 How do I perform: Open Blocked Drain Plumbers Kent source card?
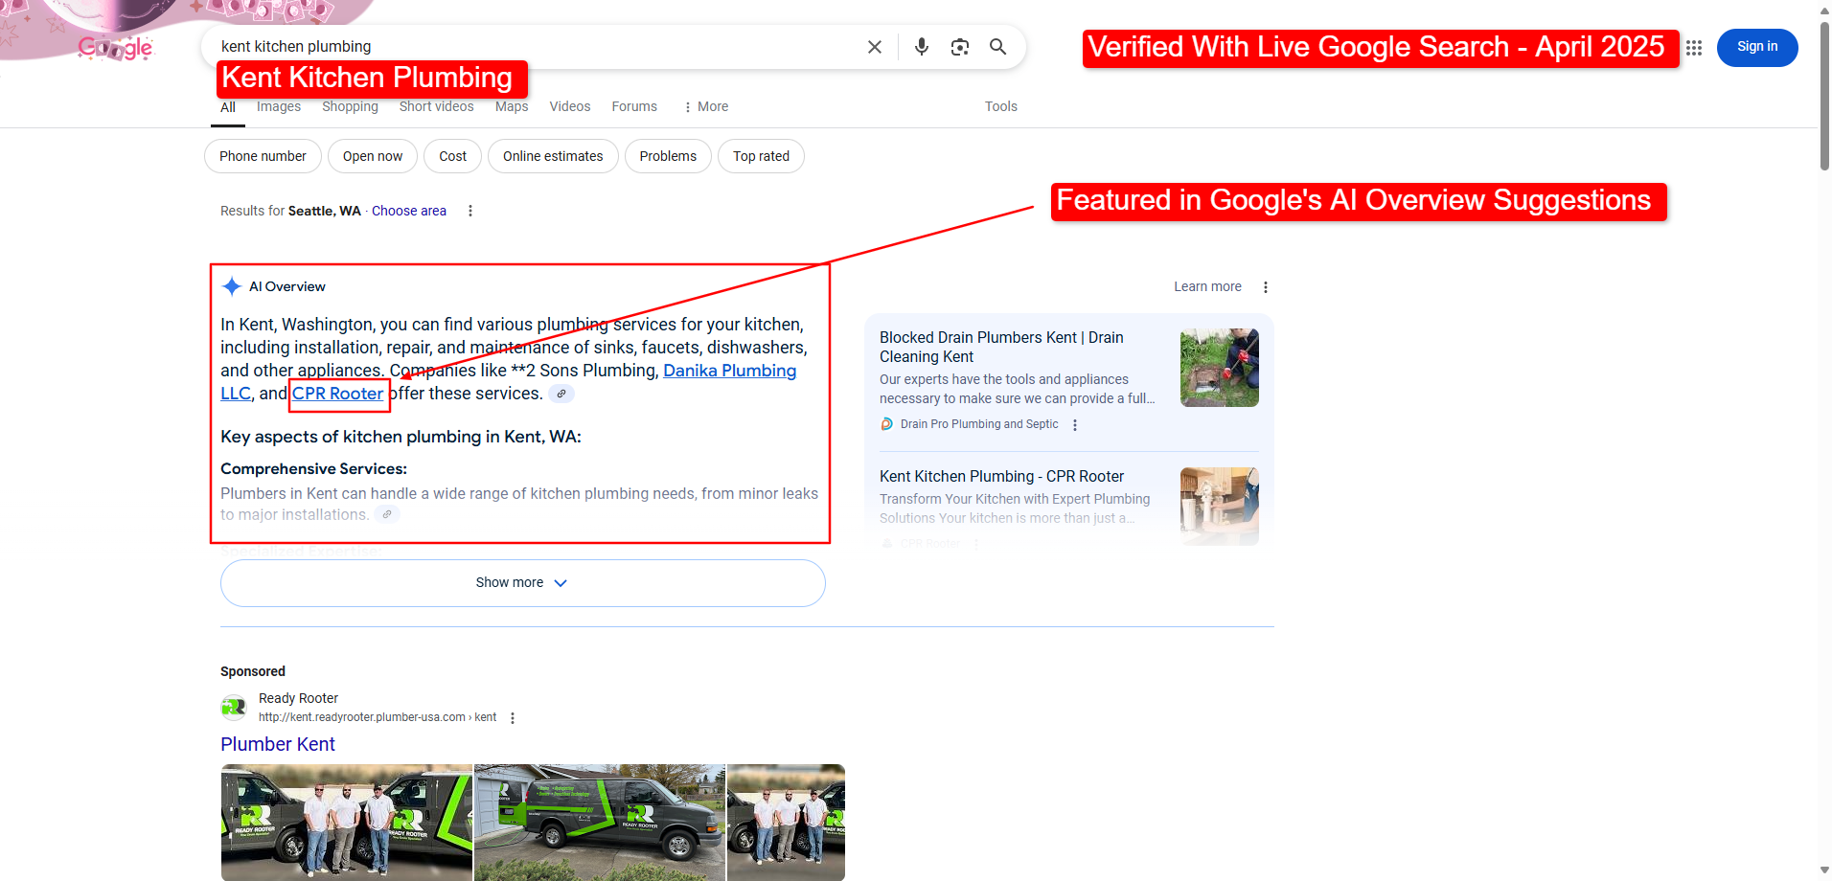[x=1001, y=347]
